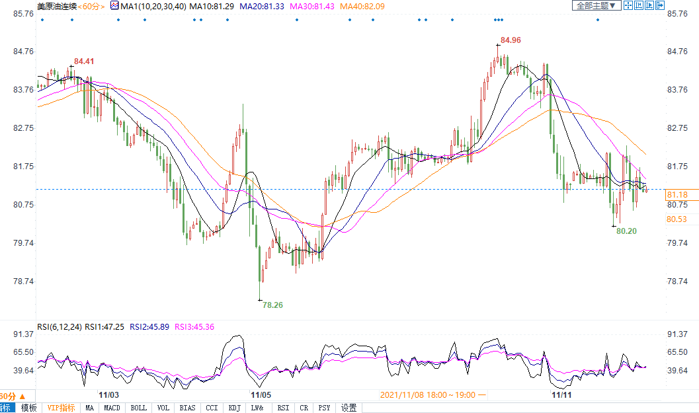Click the MA1 indicator chart icon
699x413 pixels.
click(114, 6)
